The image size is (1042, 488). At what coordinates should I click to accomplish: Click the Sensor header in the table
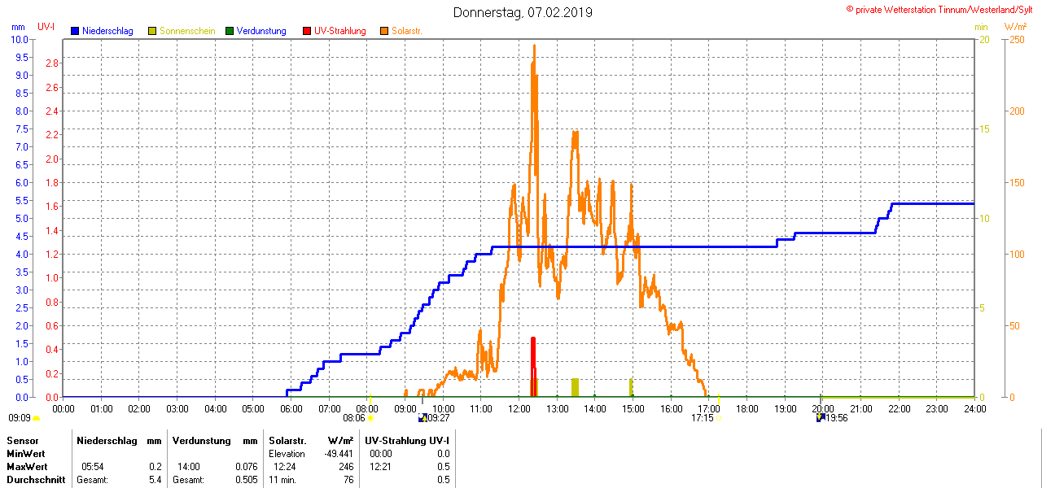click(21, 440)
